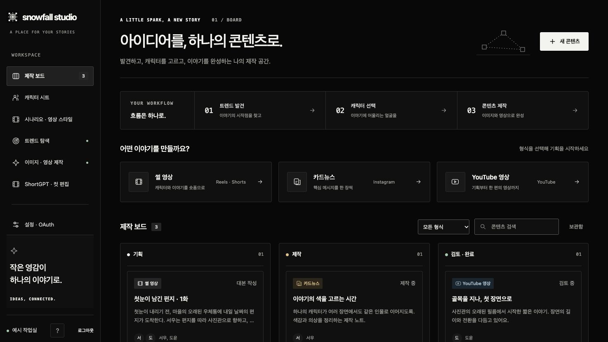The height and width of the screenshot is (342, 608).
Task: Go to 캐릭터 시트 menu item
Action: click(x=50, y=98)
